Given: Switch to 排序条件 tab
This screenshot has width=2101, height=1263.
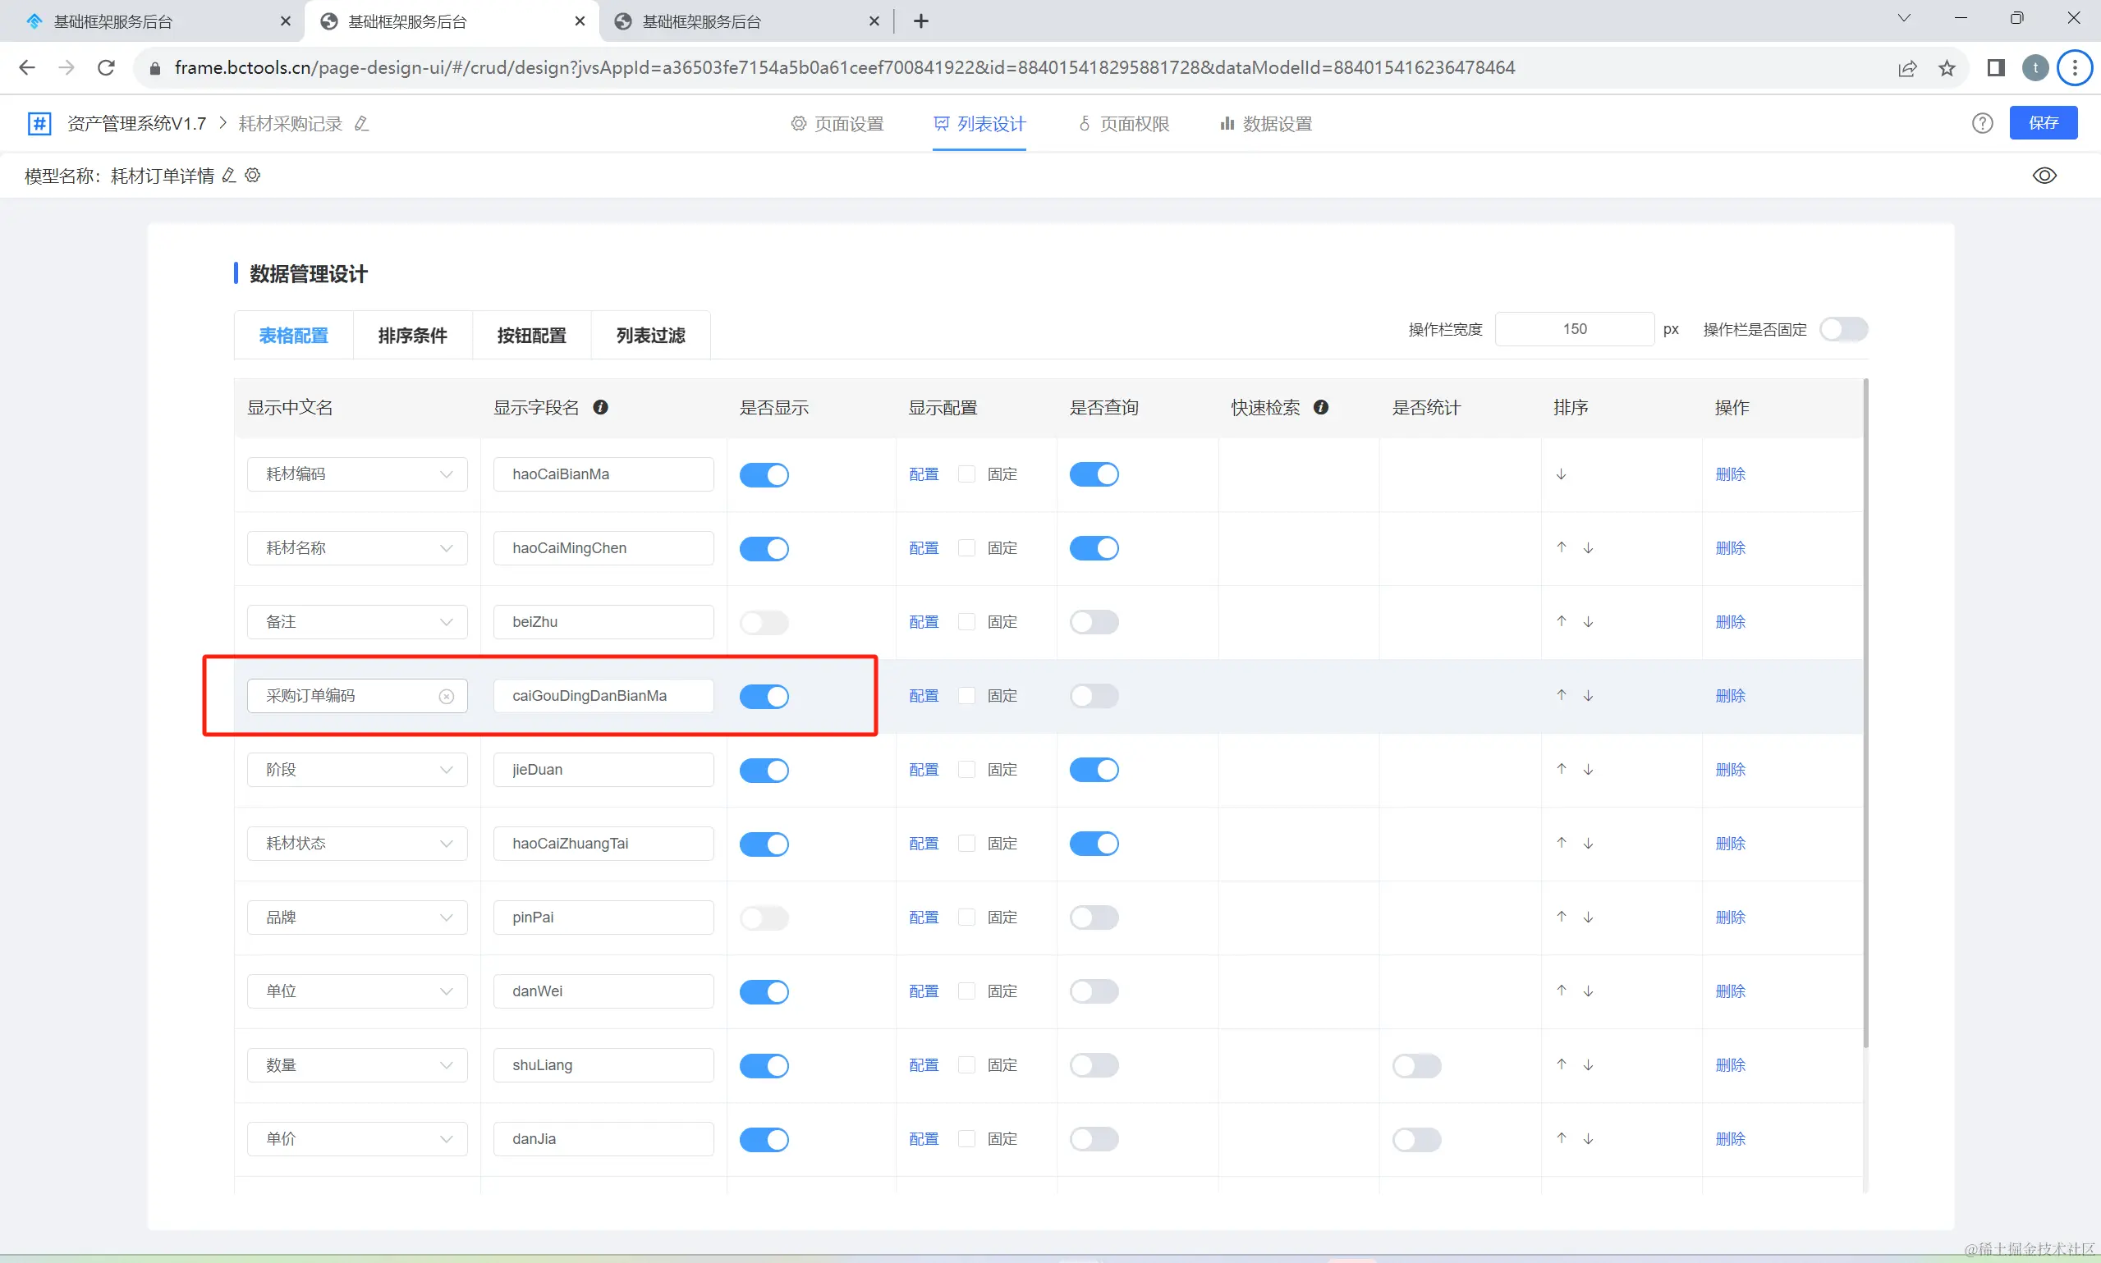Looking at the screenshot, I should point(413,336).
